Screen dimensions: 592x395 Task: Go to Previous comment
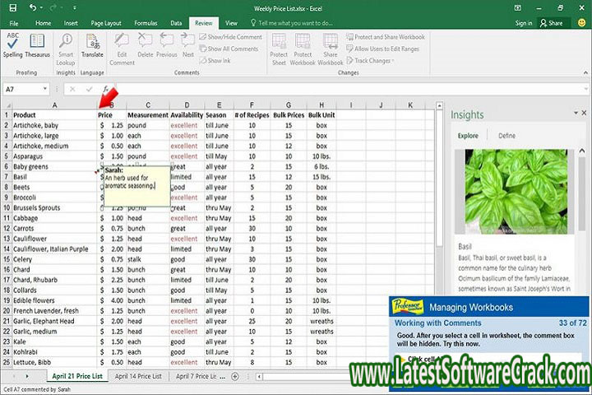coord(166,45)
